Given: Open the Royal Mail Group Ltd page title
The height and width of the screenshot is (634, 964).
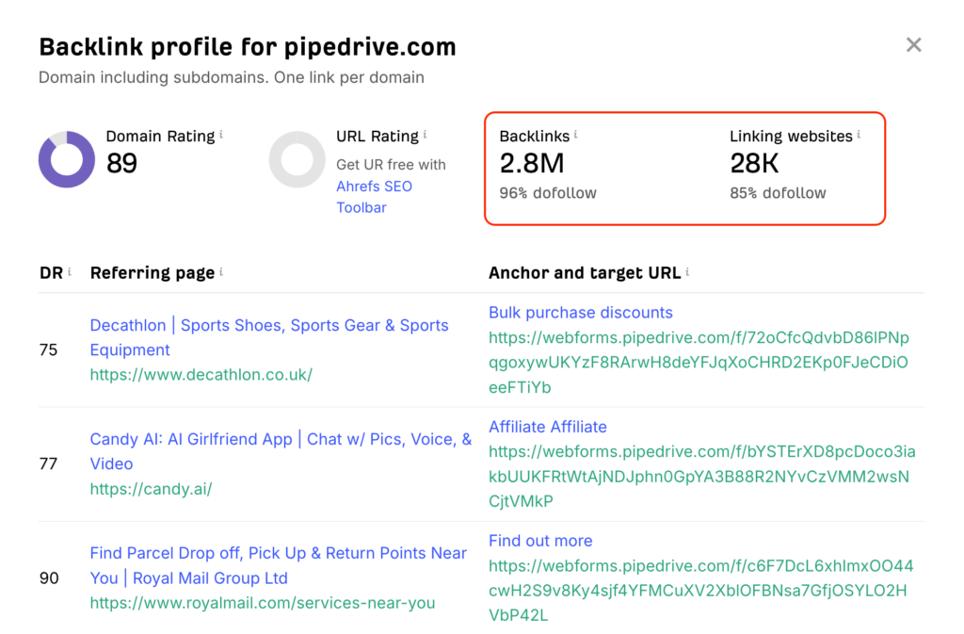Looking at the screenshot, I should pyautogui.click(x=278, y=565).
